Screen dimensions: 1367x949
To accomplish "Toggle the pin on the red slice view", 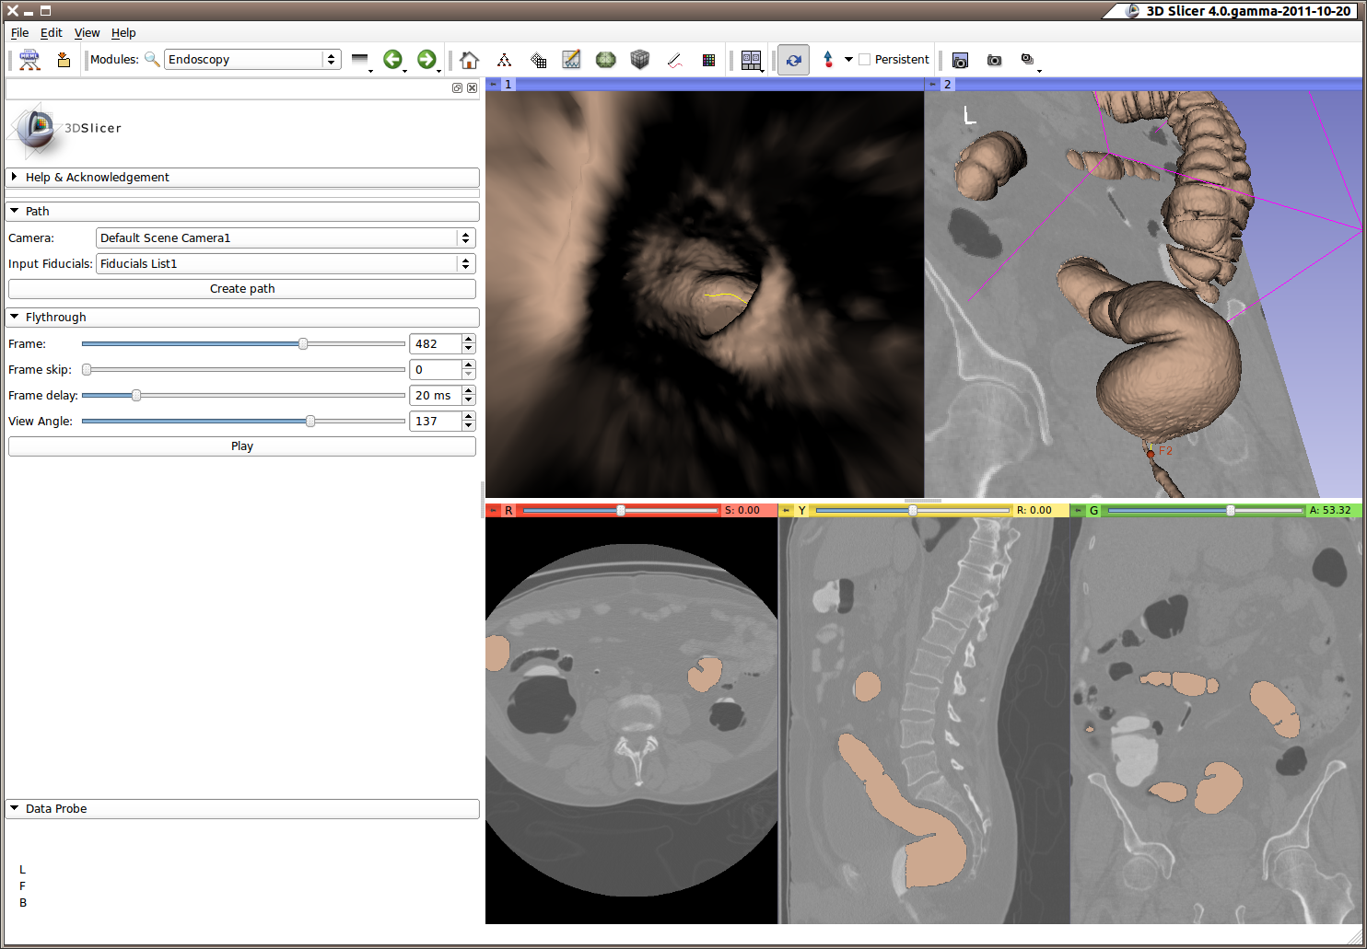I will click(494, 510).
